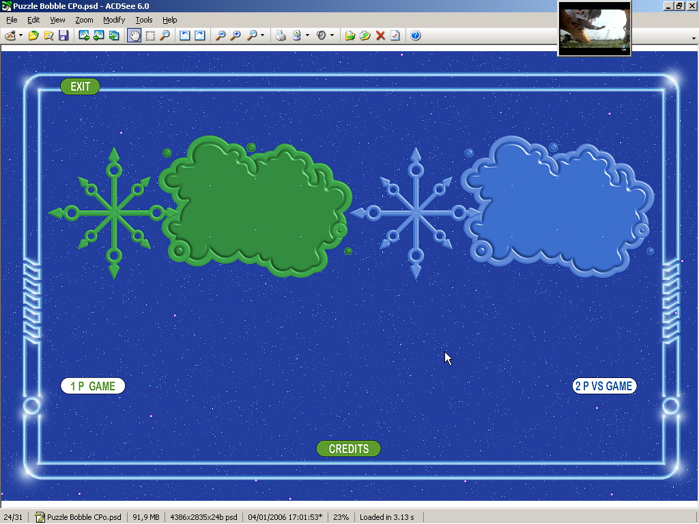This screenshot has height=524, width=699.
Task: Click the green cloud shape
Action: (x=257, y=206)
